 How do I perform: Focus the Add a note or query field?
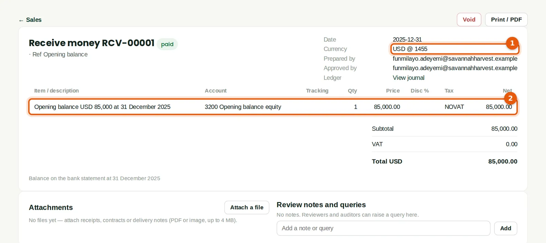(x=383, y=228)
